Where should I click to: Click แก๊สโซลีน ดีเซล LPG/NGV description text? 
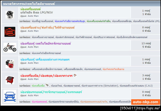pyautogui.click(x=36, y=13)
